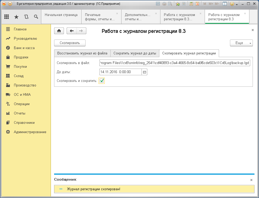Switch to 'Восстановить журнал из файла' tab

click(x=82, y=53)
